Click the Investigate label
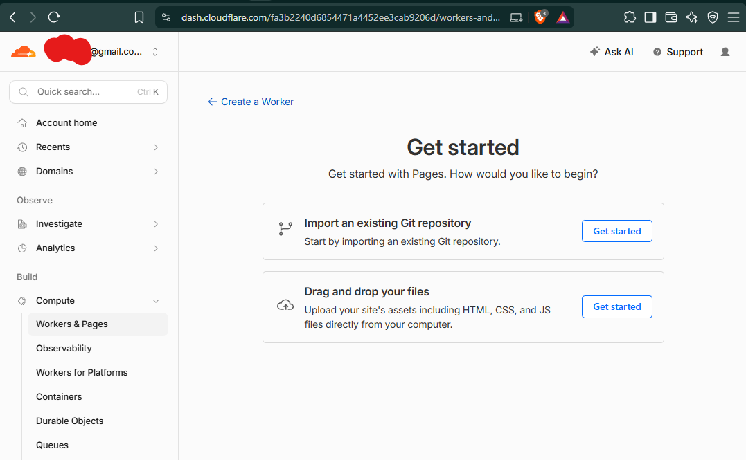Image resolution: width=746 pixels, height=460 pixels. [x=59, y=224]
